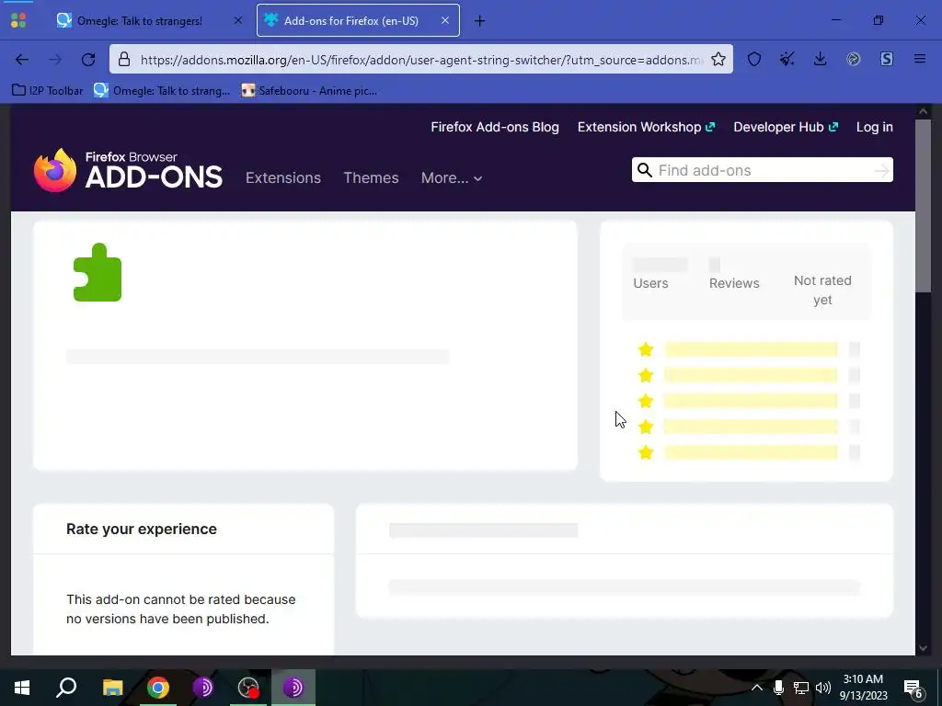Image resolution: width=942 pixels, height=706 pixels.
Task: Open the Omegle bookmark in bookmarks bar
Action: pyautogui.click(x=162, y=91)
